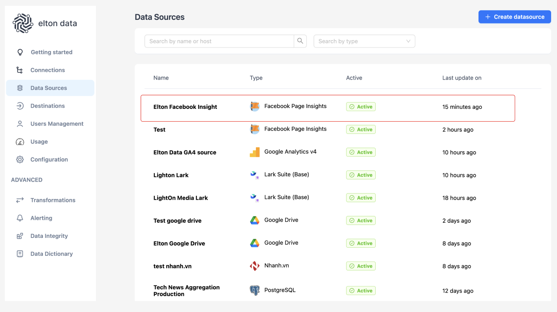Click the Nhanh.vn source icon
This screenshot has width=557, height=312.
pos(254,266)
